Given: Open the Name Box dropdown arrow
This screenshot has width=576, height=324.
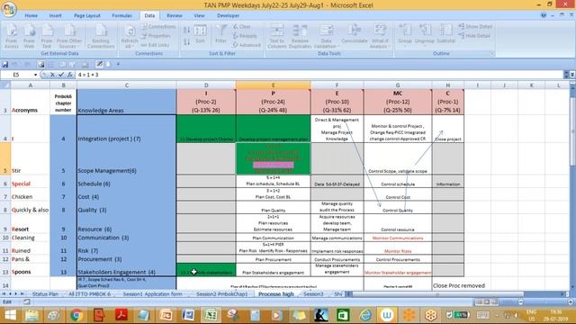Looking at the screenshot, I should [35, 75].
